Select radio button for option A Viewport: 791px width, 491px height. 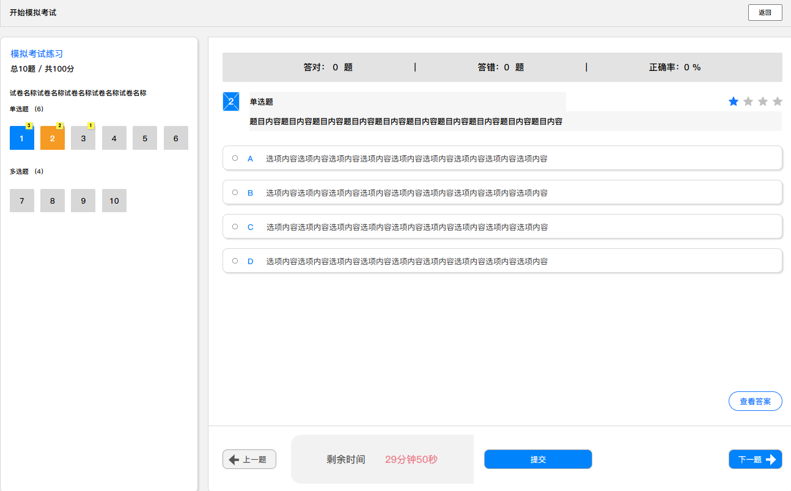pos(235,158)
